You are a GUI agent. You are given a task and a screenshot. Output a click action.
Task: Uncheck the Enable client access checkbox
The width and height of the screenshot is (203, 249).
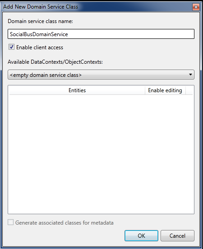(11, 47)
